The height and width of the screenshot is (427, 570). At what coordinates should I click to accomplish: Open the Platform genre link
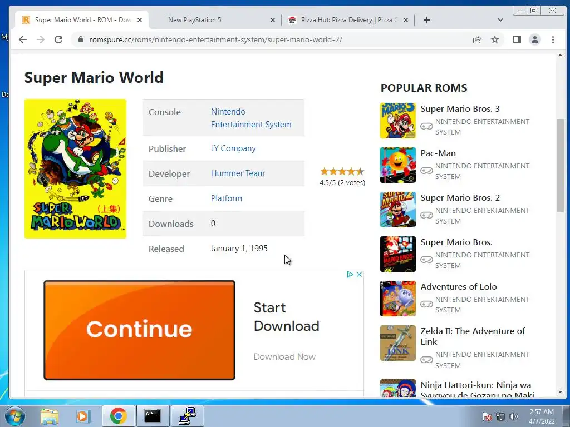click(x=226, y=198)
